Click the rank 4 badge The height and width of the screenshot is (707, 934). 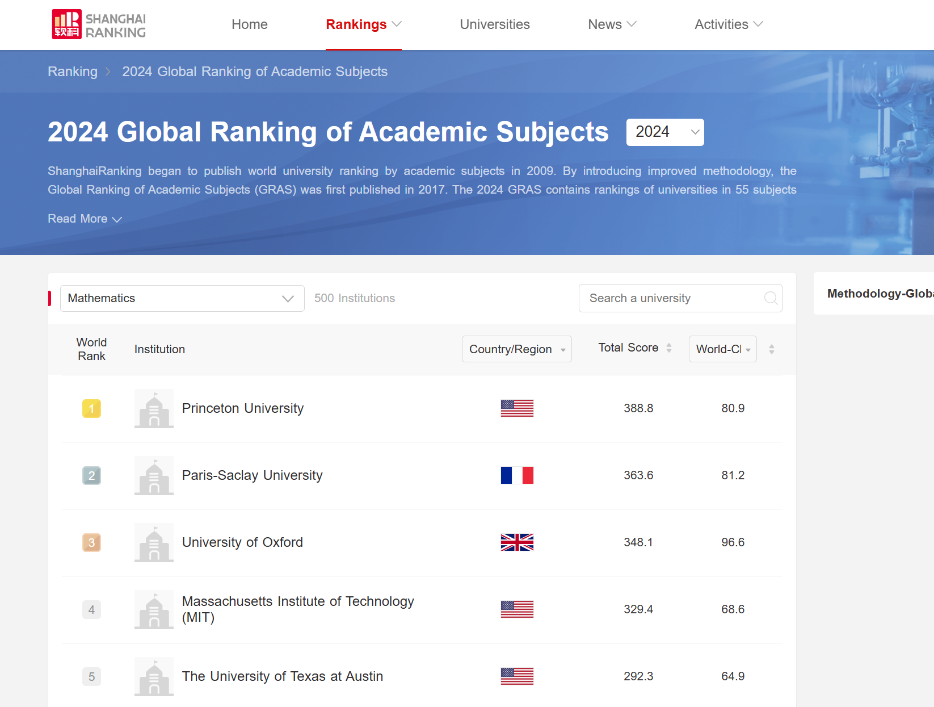coord(91,609)
